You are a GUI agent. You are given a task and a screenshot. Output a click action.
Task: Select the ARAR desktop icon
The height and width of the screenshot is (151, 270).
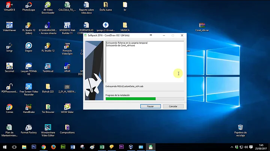pyautogui.click(x=67, y=68)
